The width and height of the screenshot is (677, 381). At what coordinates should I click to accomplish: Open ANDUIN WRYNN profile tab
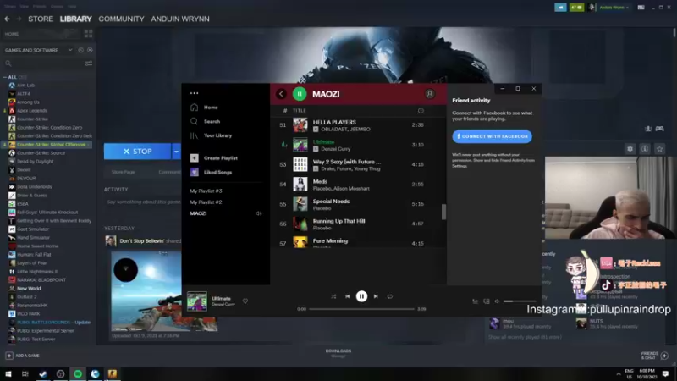tap(180, 19)
